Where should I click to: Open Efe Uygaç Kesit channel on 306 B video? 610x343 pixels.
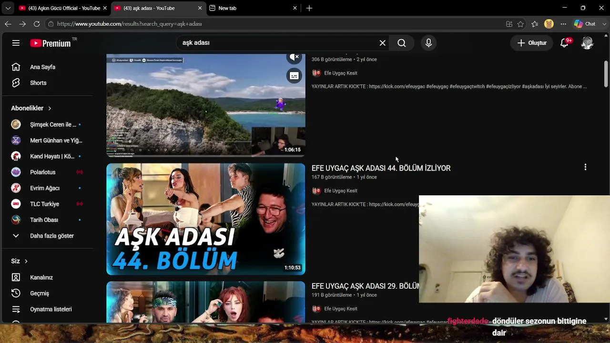point(341,73)
